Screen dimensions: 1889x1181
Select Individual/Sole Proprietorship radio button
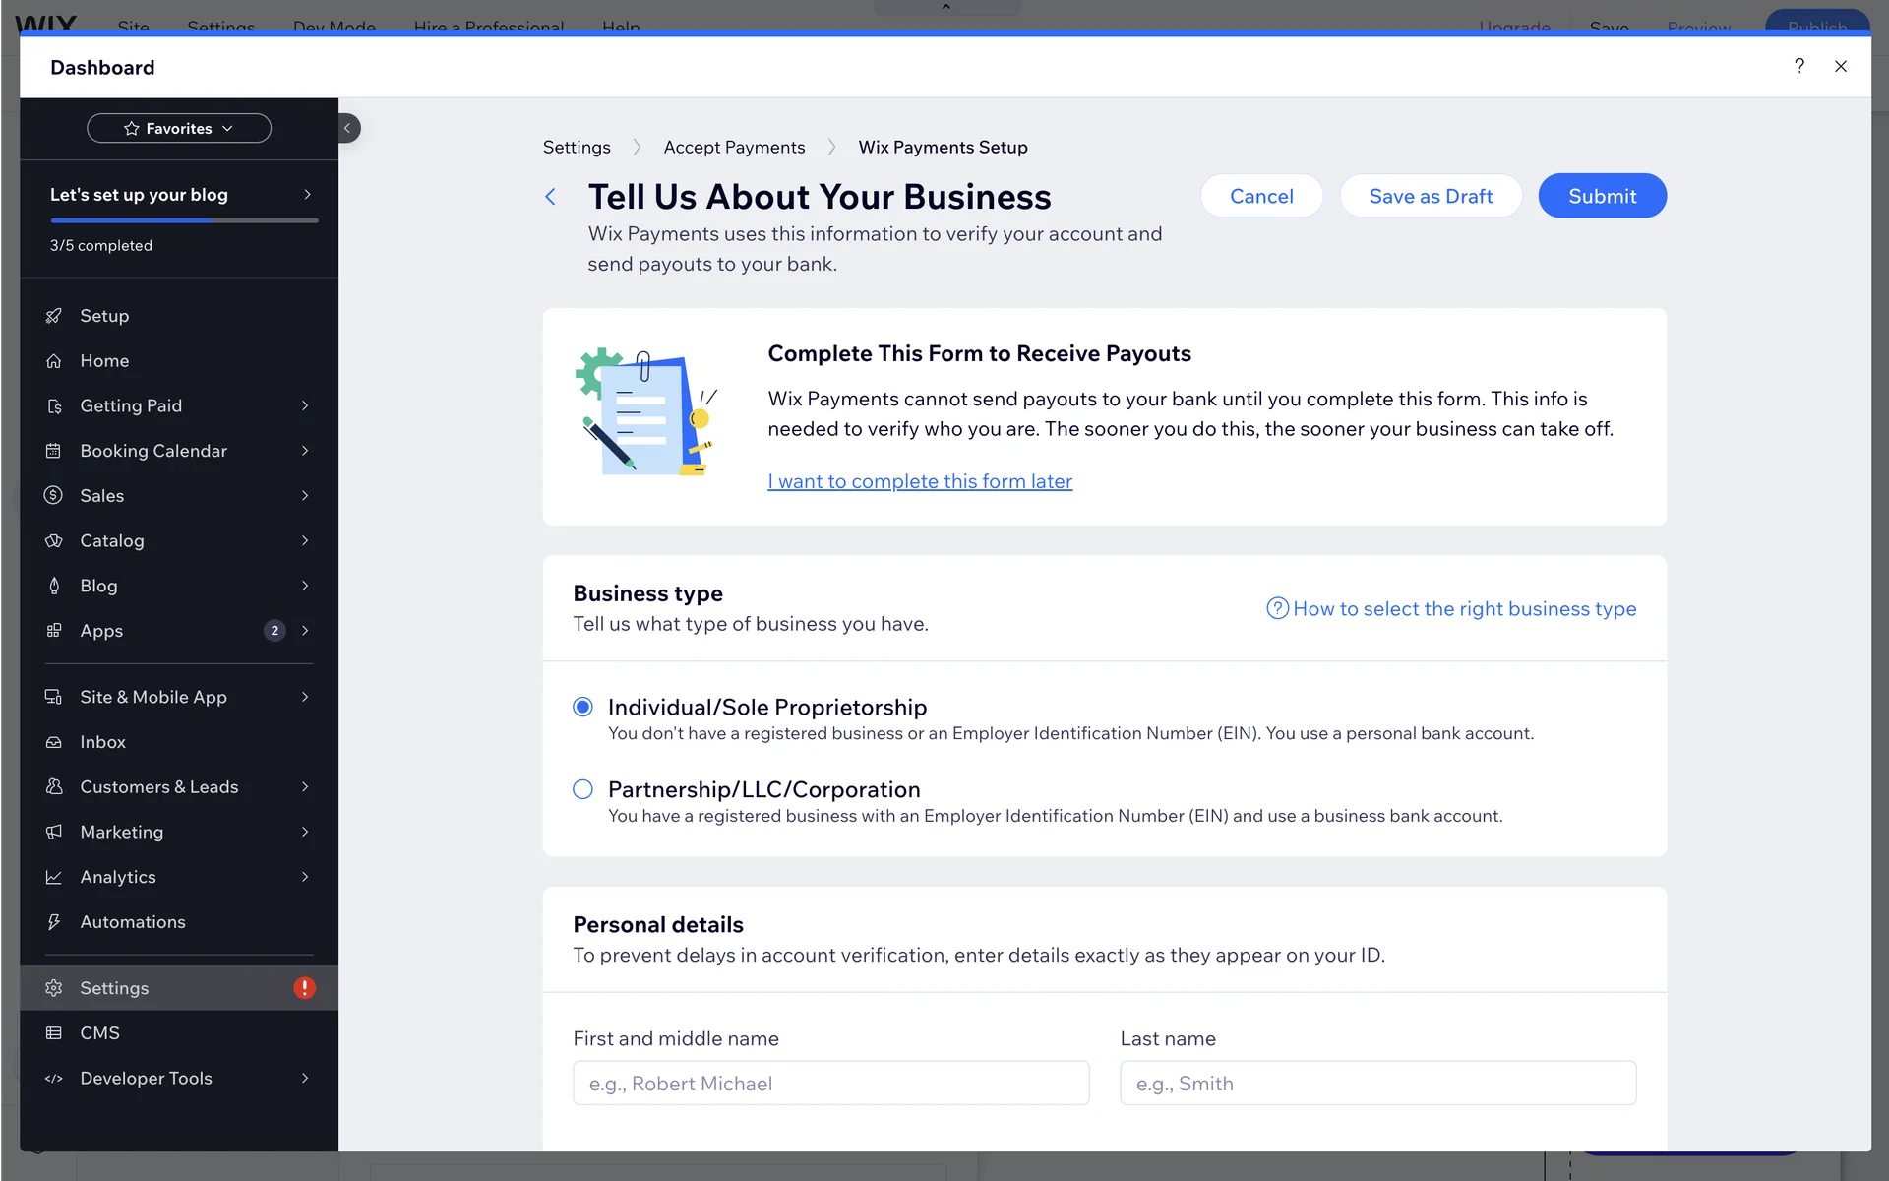pyautogui.click(x=582, y=707)
